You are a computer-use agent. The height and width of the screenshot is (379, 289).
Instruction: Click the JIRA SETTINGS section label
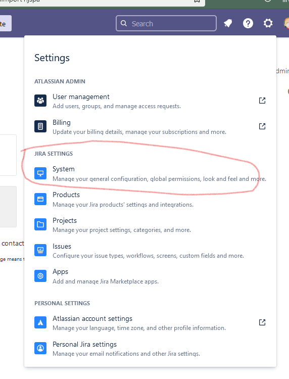[x=54, y=154]
